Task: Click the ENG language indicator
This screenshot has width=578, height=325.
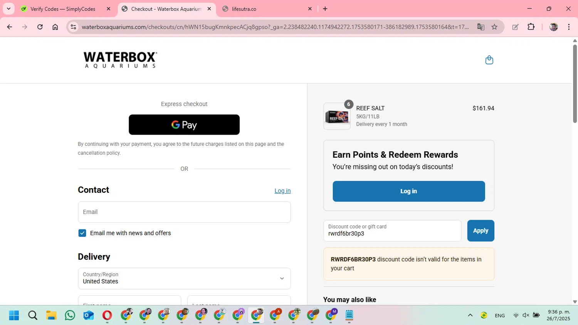Action: pyautogui.click(x=500, y=315)
